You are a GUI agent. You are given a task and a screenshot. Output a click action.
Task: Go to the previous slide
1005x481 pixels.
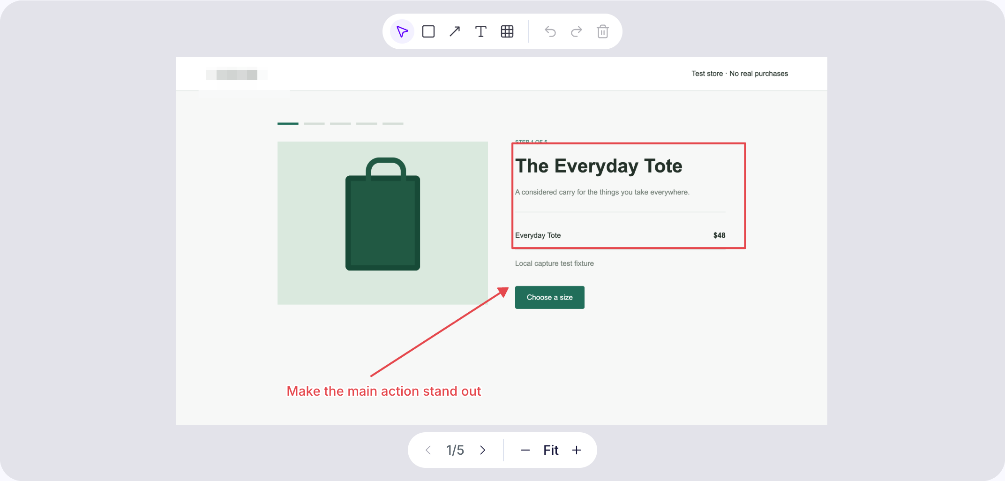[x=428, y=450]
